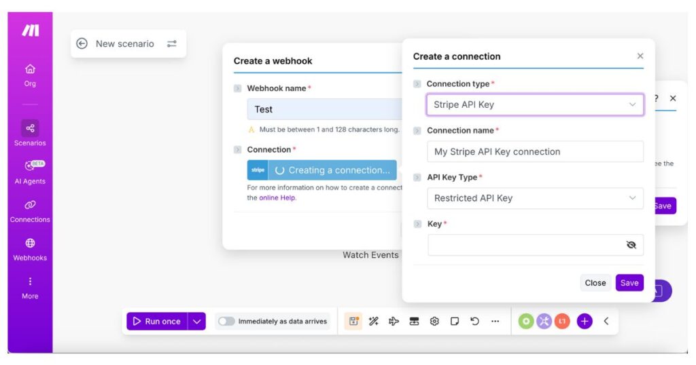Open AI Agents beta section
Screen dimensions: 696x365
30,172
